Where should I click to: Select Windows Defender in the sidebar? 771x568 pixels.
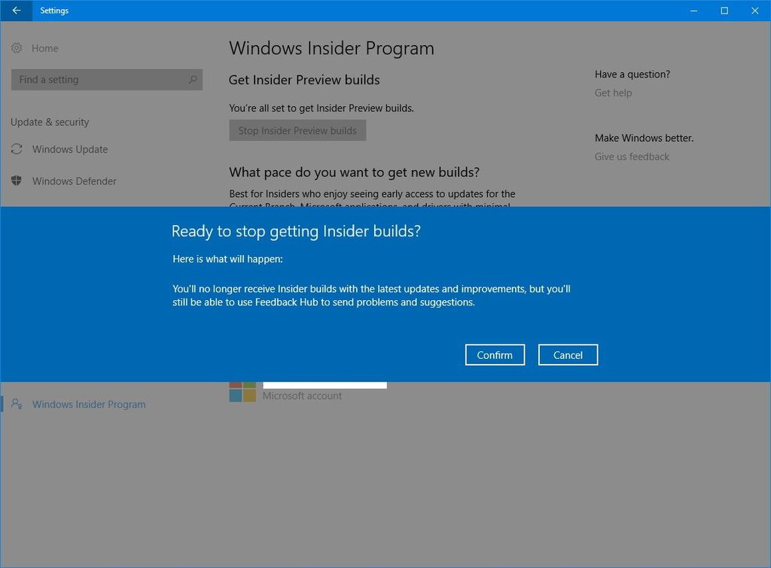73,181
